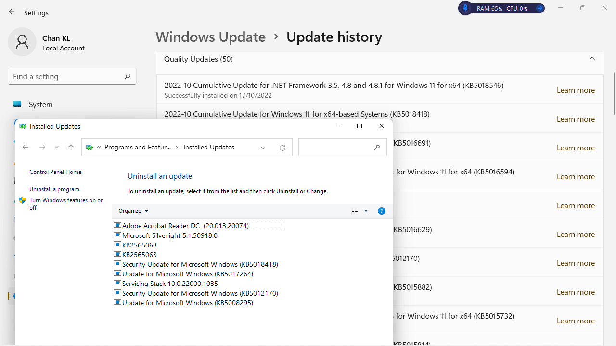The width and height of the screenshot is (616, 346).
Task: Click Chan KL account name
Action: tap(56, 38)
